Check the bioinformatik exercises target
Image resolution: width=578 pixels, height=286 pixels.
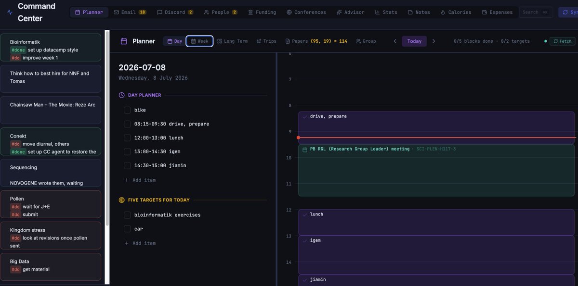[127, 215]
